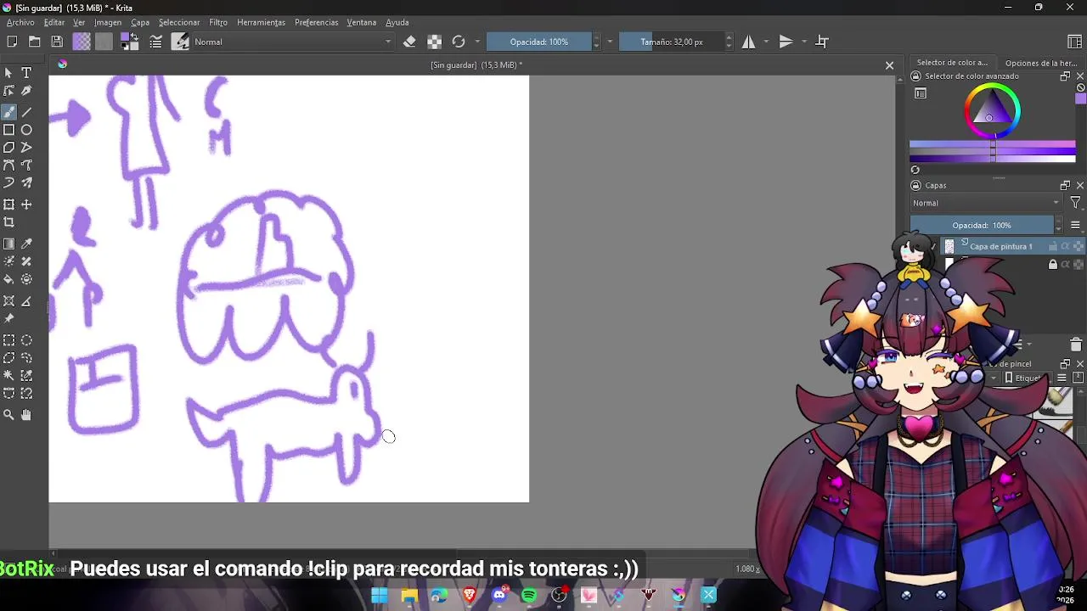
Task: Expand the toolbar opacity slider options arrow
Action: pyautogui.click(x=610, y=42)
